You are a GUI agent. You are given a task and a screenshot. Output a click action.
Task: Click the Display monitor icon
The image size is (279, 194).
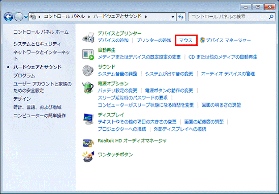click(88, 119)
